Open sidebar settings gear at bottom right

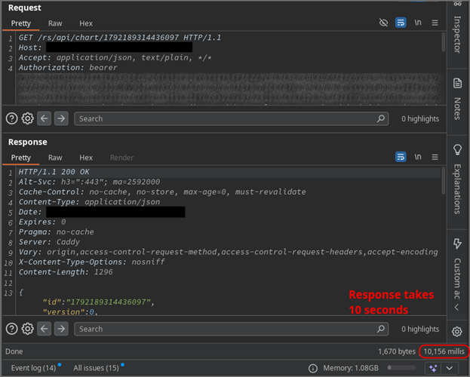pyautogui.click(x=456, y=332)
